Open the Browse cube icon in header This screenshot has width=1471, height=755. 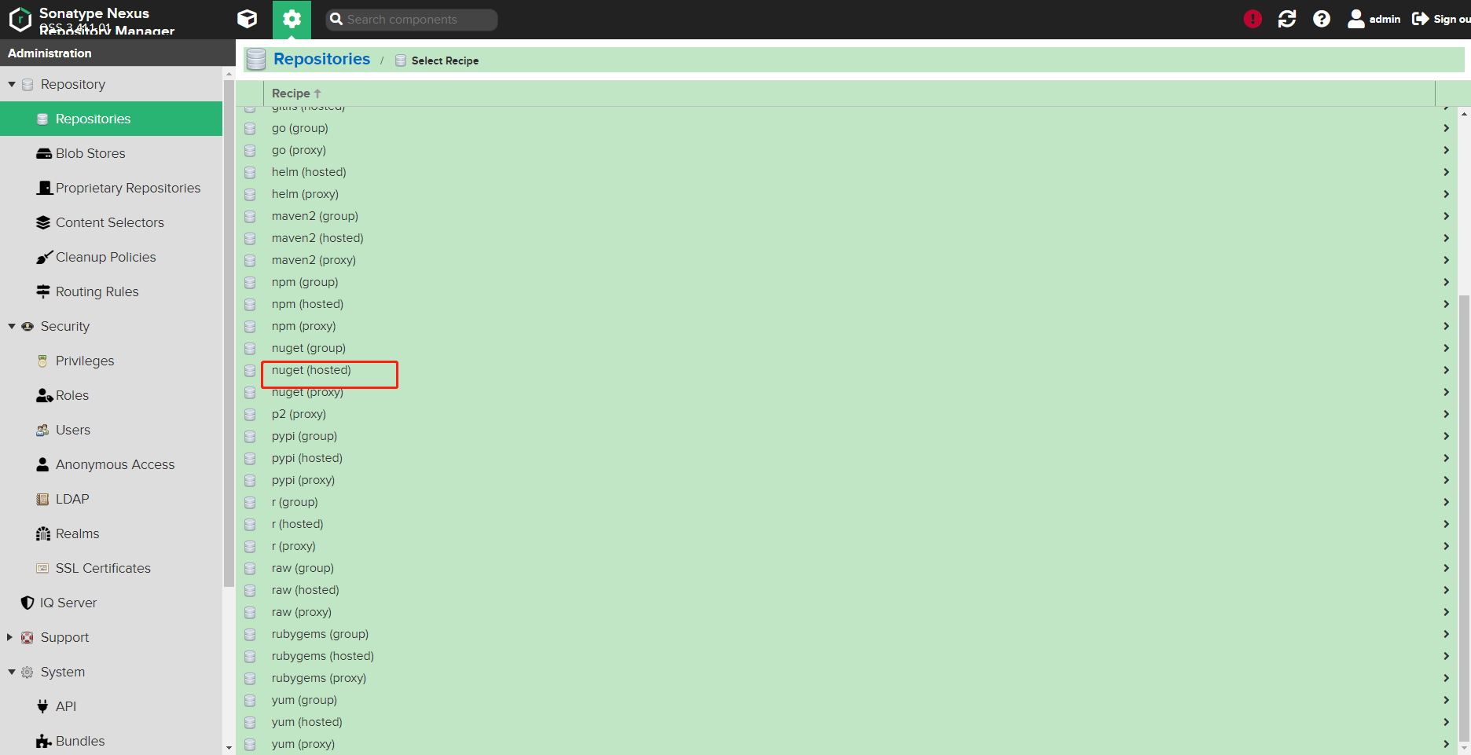(248, 19)
